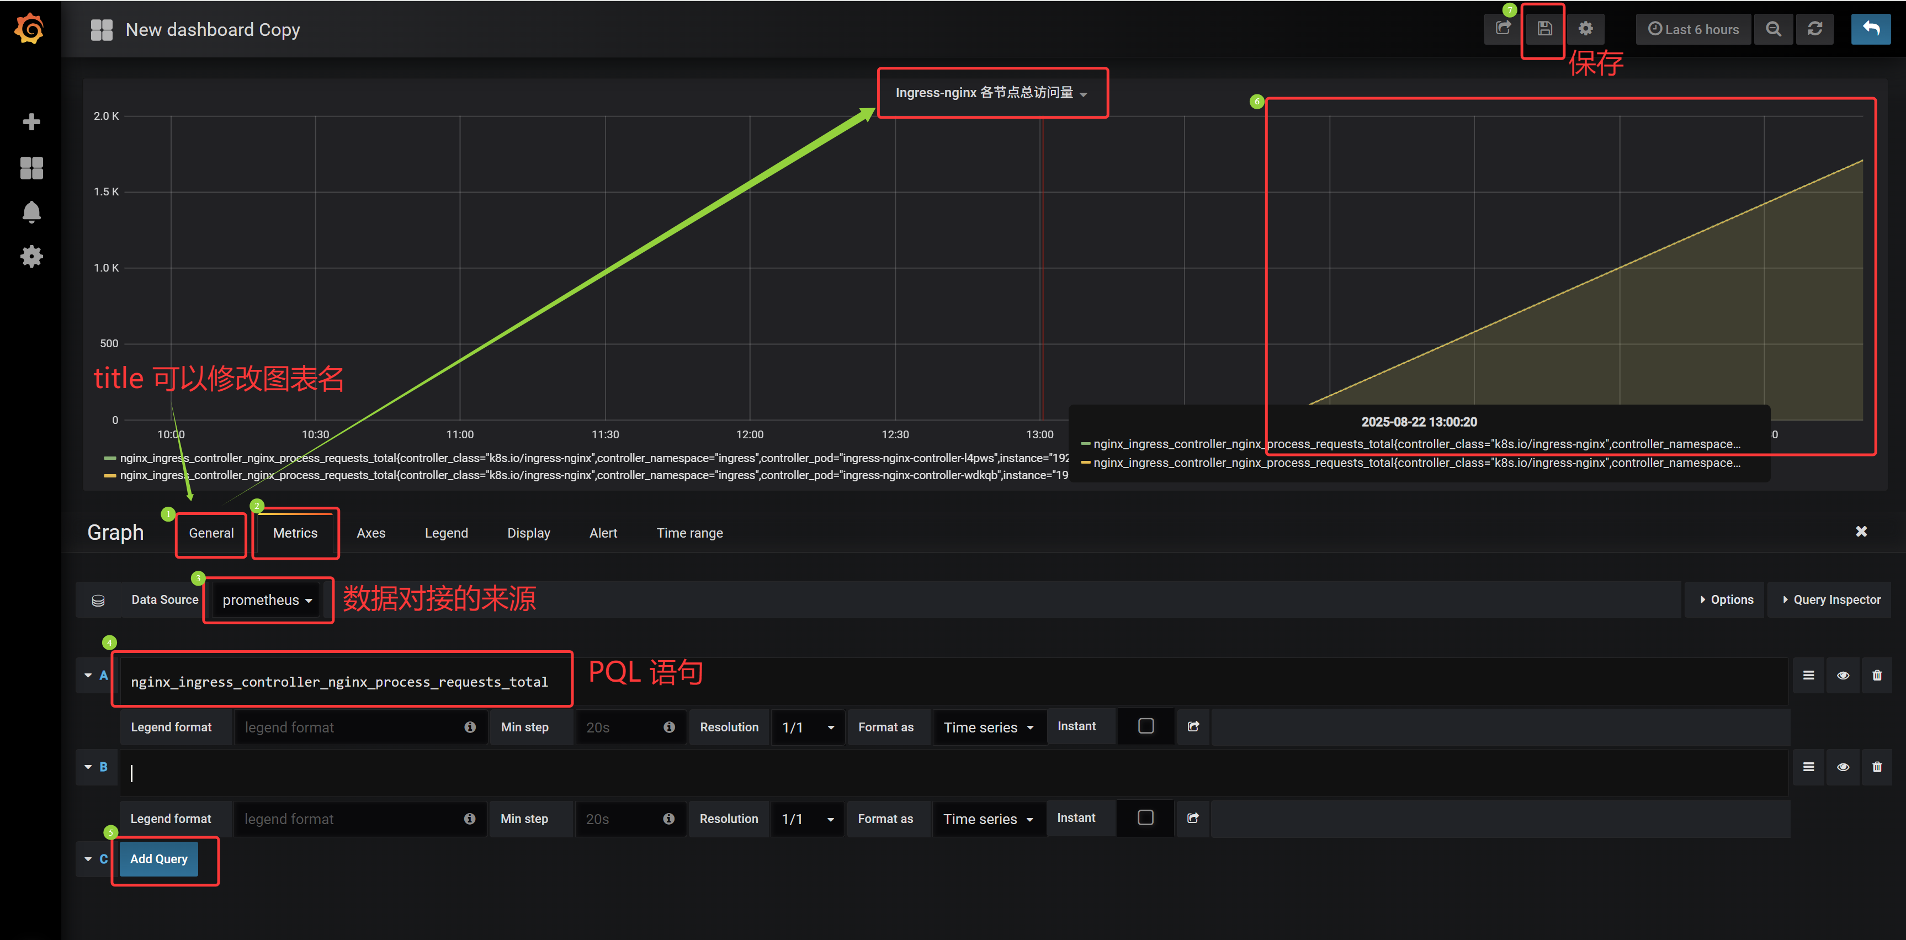Viewport: 1906px width, 940px height.
Task: Click the save dashboard icon
Action: click(x=1544, y=29)
